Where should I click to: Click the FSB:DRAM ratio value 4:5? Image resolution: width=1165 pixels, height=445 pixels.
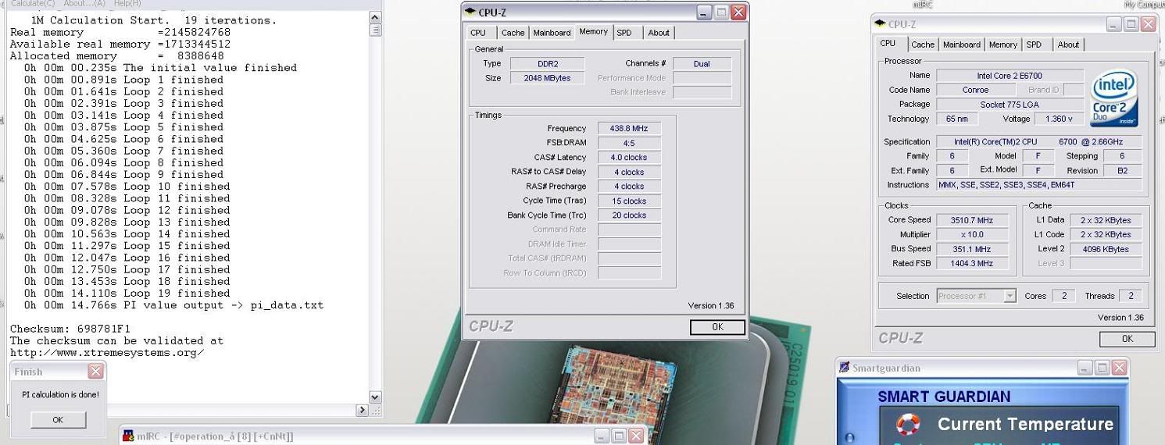(629, 143)
